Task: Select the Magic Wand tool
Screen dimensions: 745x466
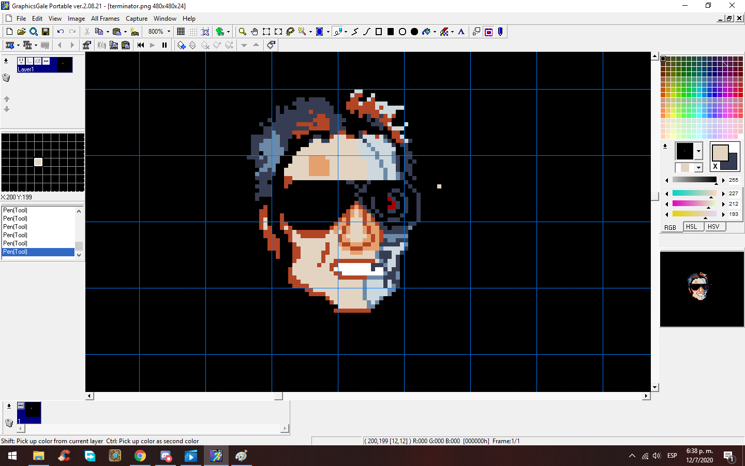Action: [x=302, y=32]
